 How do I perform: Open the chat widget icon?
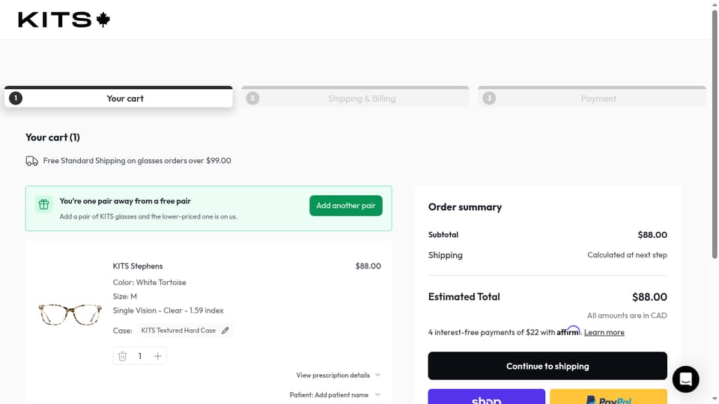coord(685,379)
